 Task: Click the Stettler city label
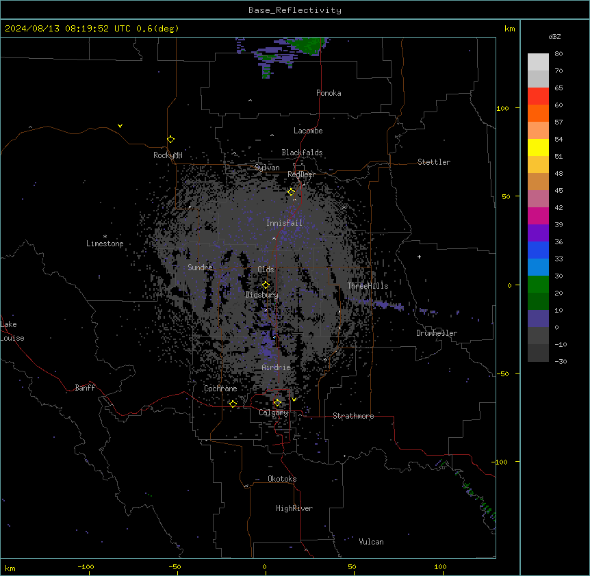[x=434, y=162]
